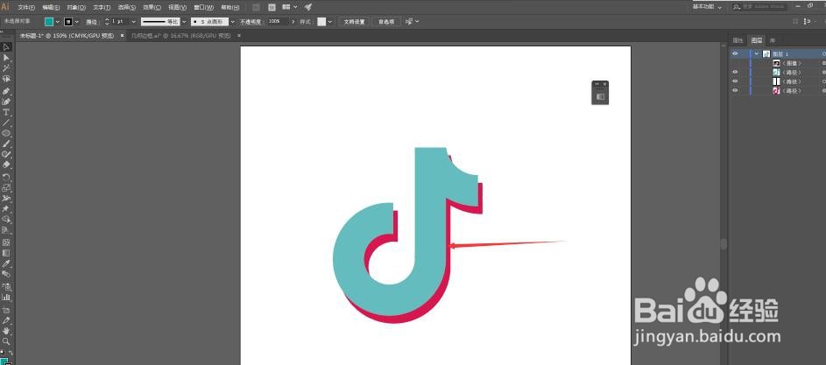This screenshot has width=826, height=365.
Task: Select the Curvature tool
Action: pyautogui.click(x=6, y=102)
